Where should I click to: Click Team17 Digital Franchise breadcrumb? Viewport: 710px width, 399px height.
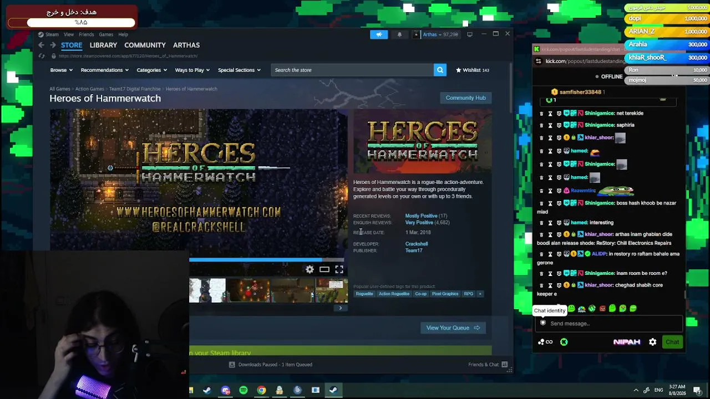[x=135, y=89]
